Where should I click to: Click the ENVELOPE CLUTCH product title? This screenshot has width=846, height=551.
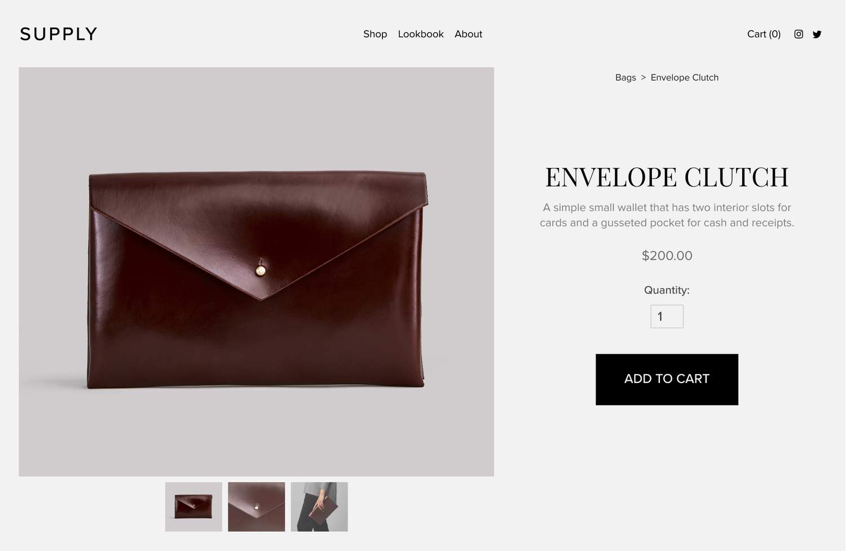click(x=667, y=177)
